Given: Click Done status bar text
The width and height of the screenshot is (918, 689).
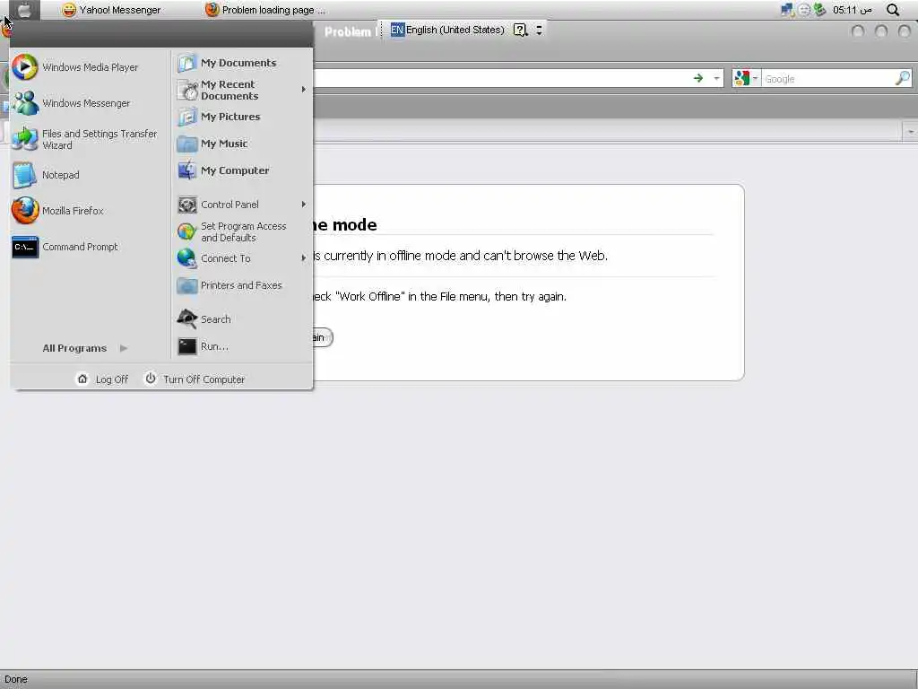Looking at the screenshot, I should tap(16, 680).
